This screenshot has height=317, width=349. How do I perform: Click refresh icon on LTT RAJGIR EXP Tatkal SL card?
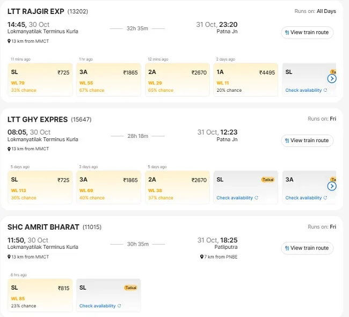(x=325, y=90)
